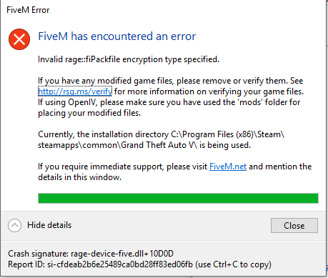Visit the FiveM.net support link

228,167
